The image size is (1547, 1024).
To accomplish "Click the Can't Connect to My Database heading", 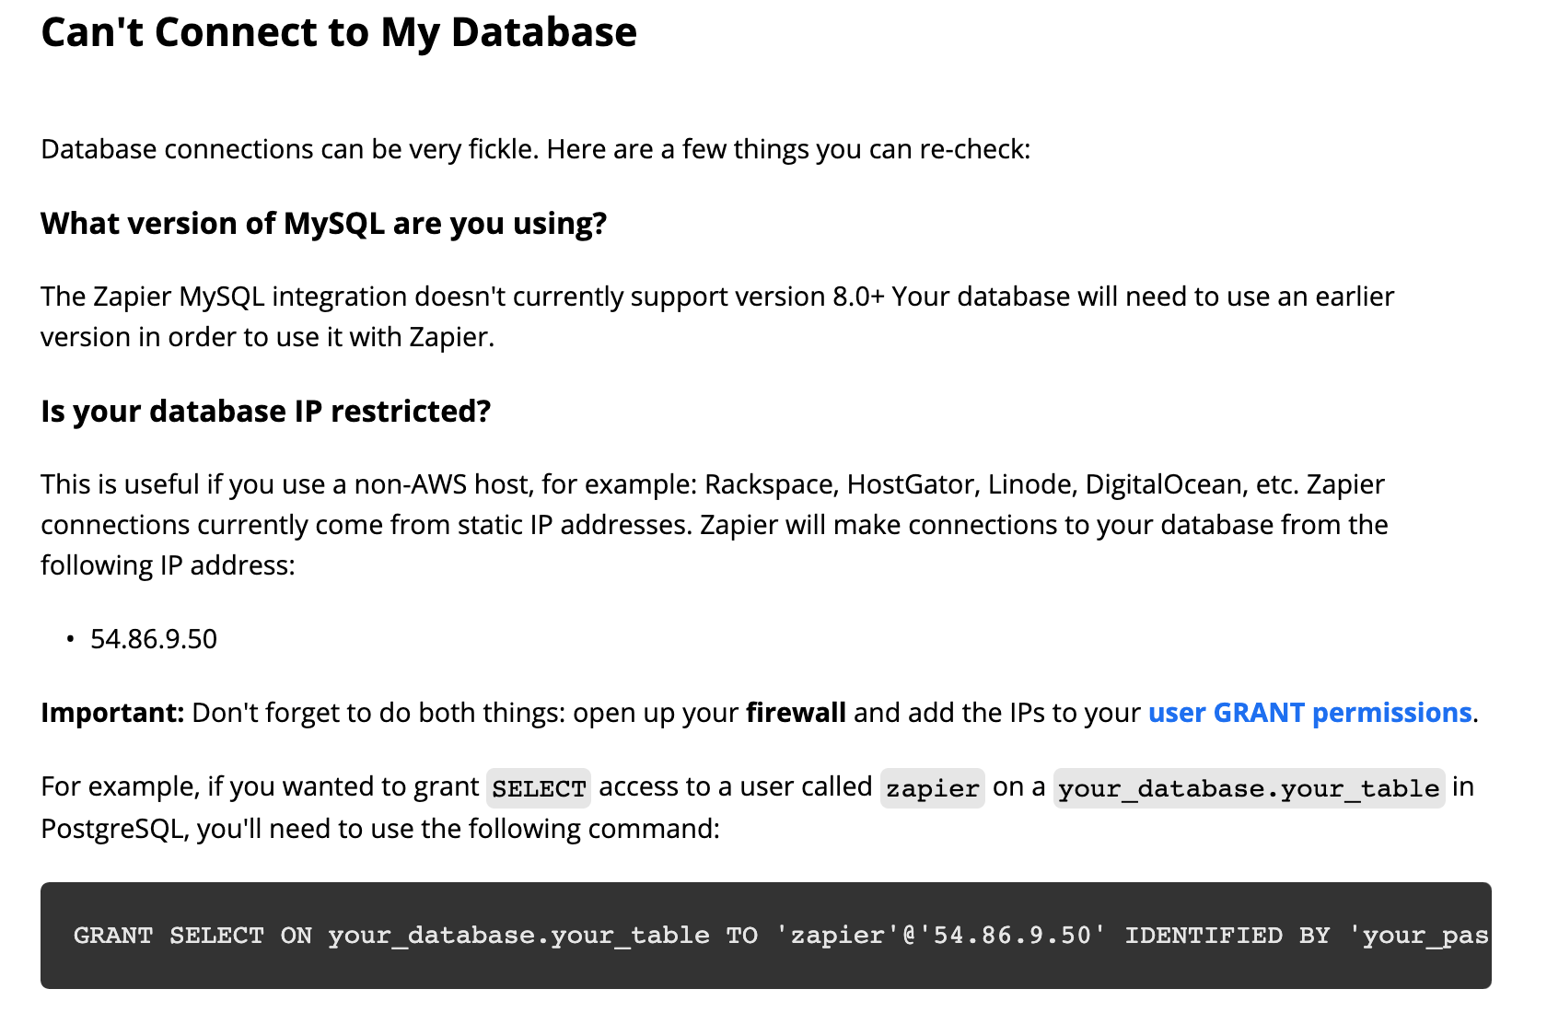I will pyautogui.click(x=339, y=32).
